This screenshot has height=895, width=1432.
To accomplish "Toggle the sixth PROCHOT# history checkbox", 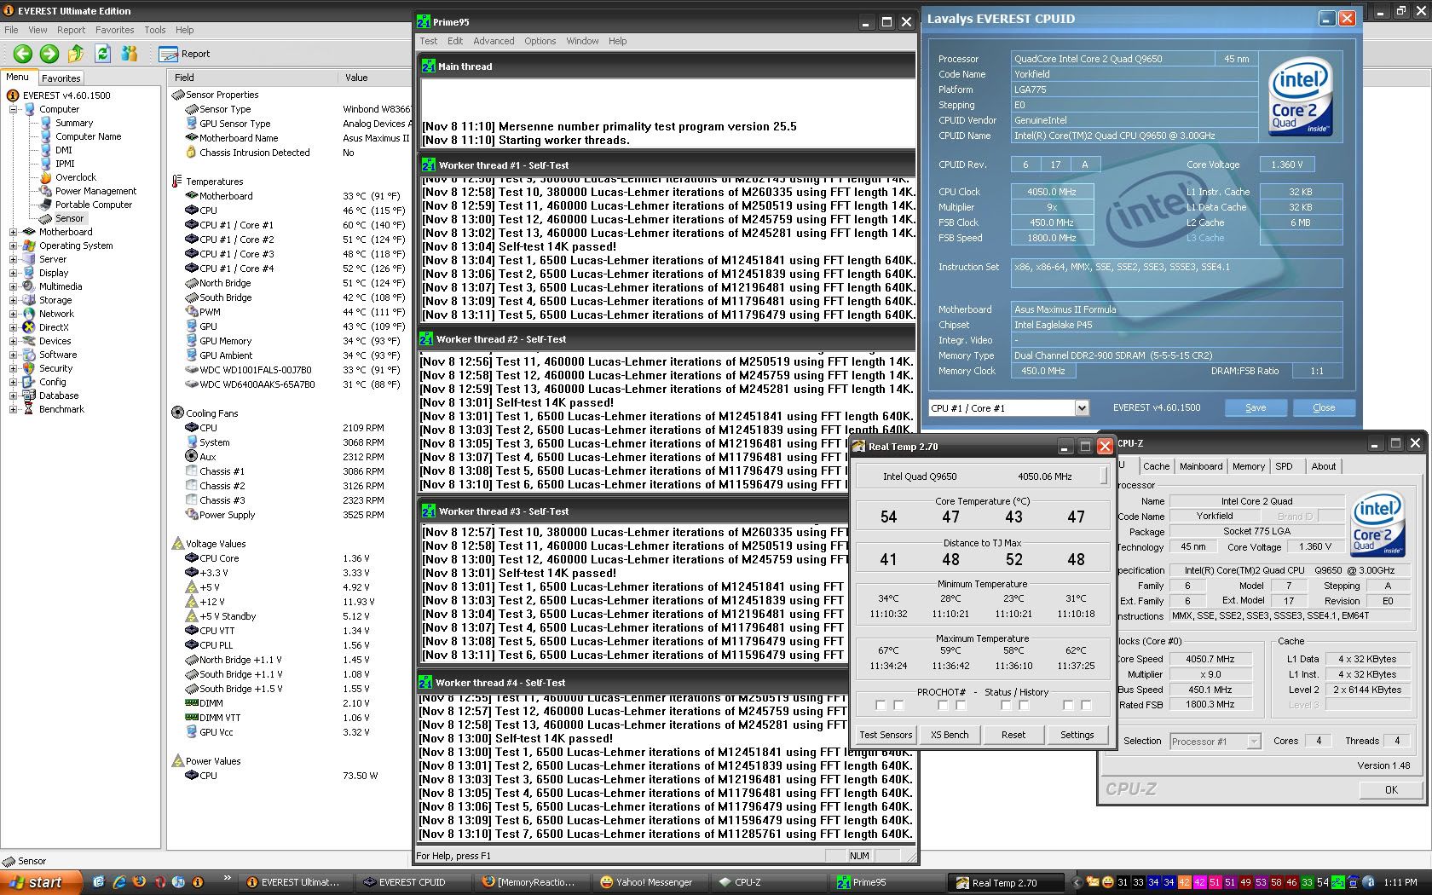I will (1024, 705).
